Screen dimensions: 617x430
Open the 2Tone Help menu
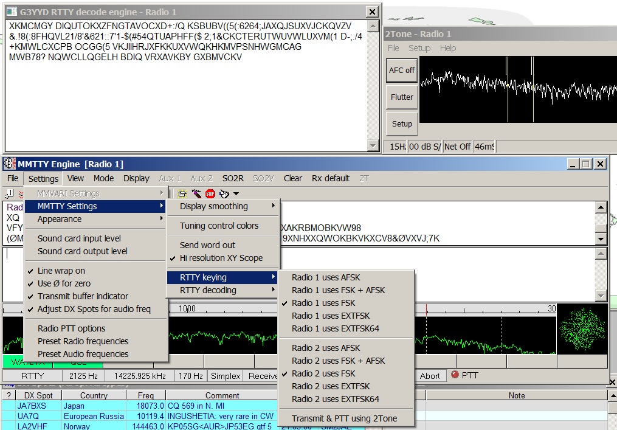[x=448, y=48]
